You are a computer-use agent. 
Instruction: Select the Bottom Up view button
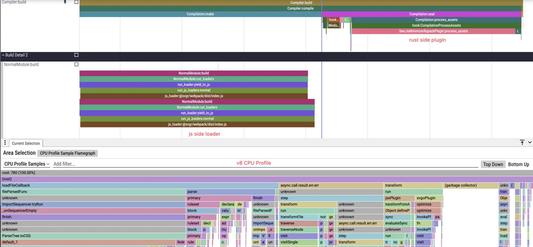click(x=518, y=164)
